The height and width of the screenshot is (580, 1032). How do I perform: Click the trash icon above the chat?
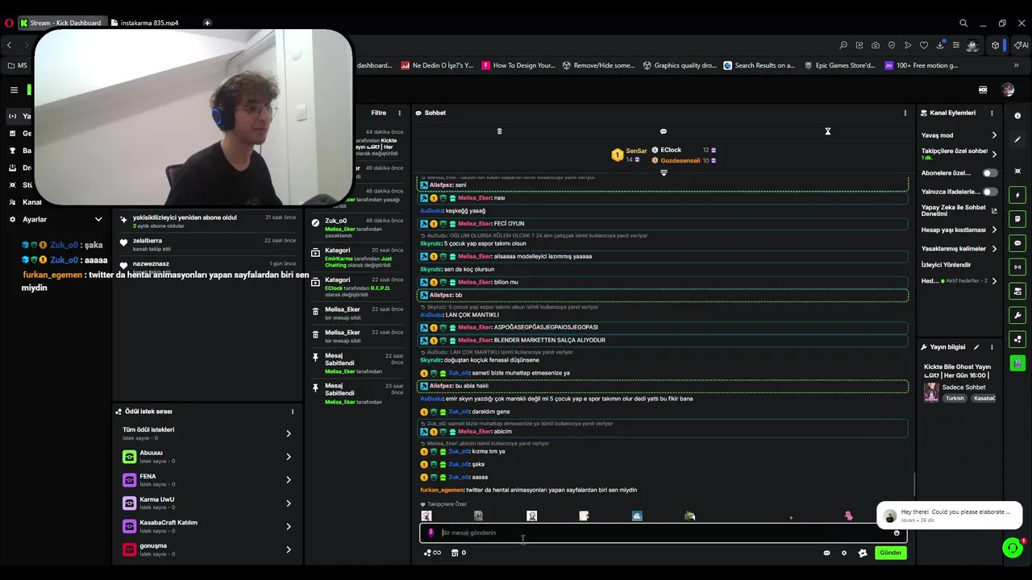(x=499, y=131)
